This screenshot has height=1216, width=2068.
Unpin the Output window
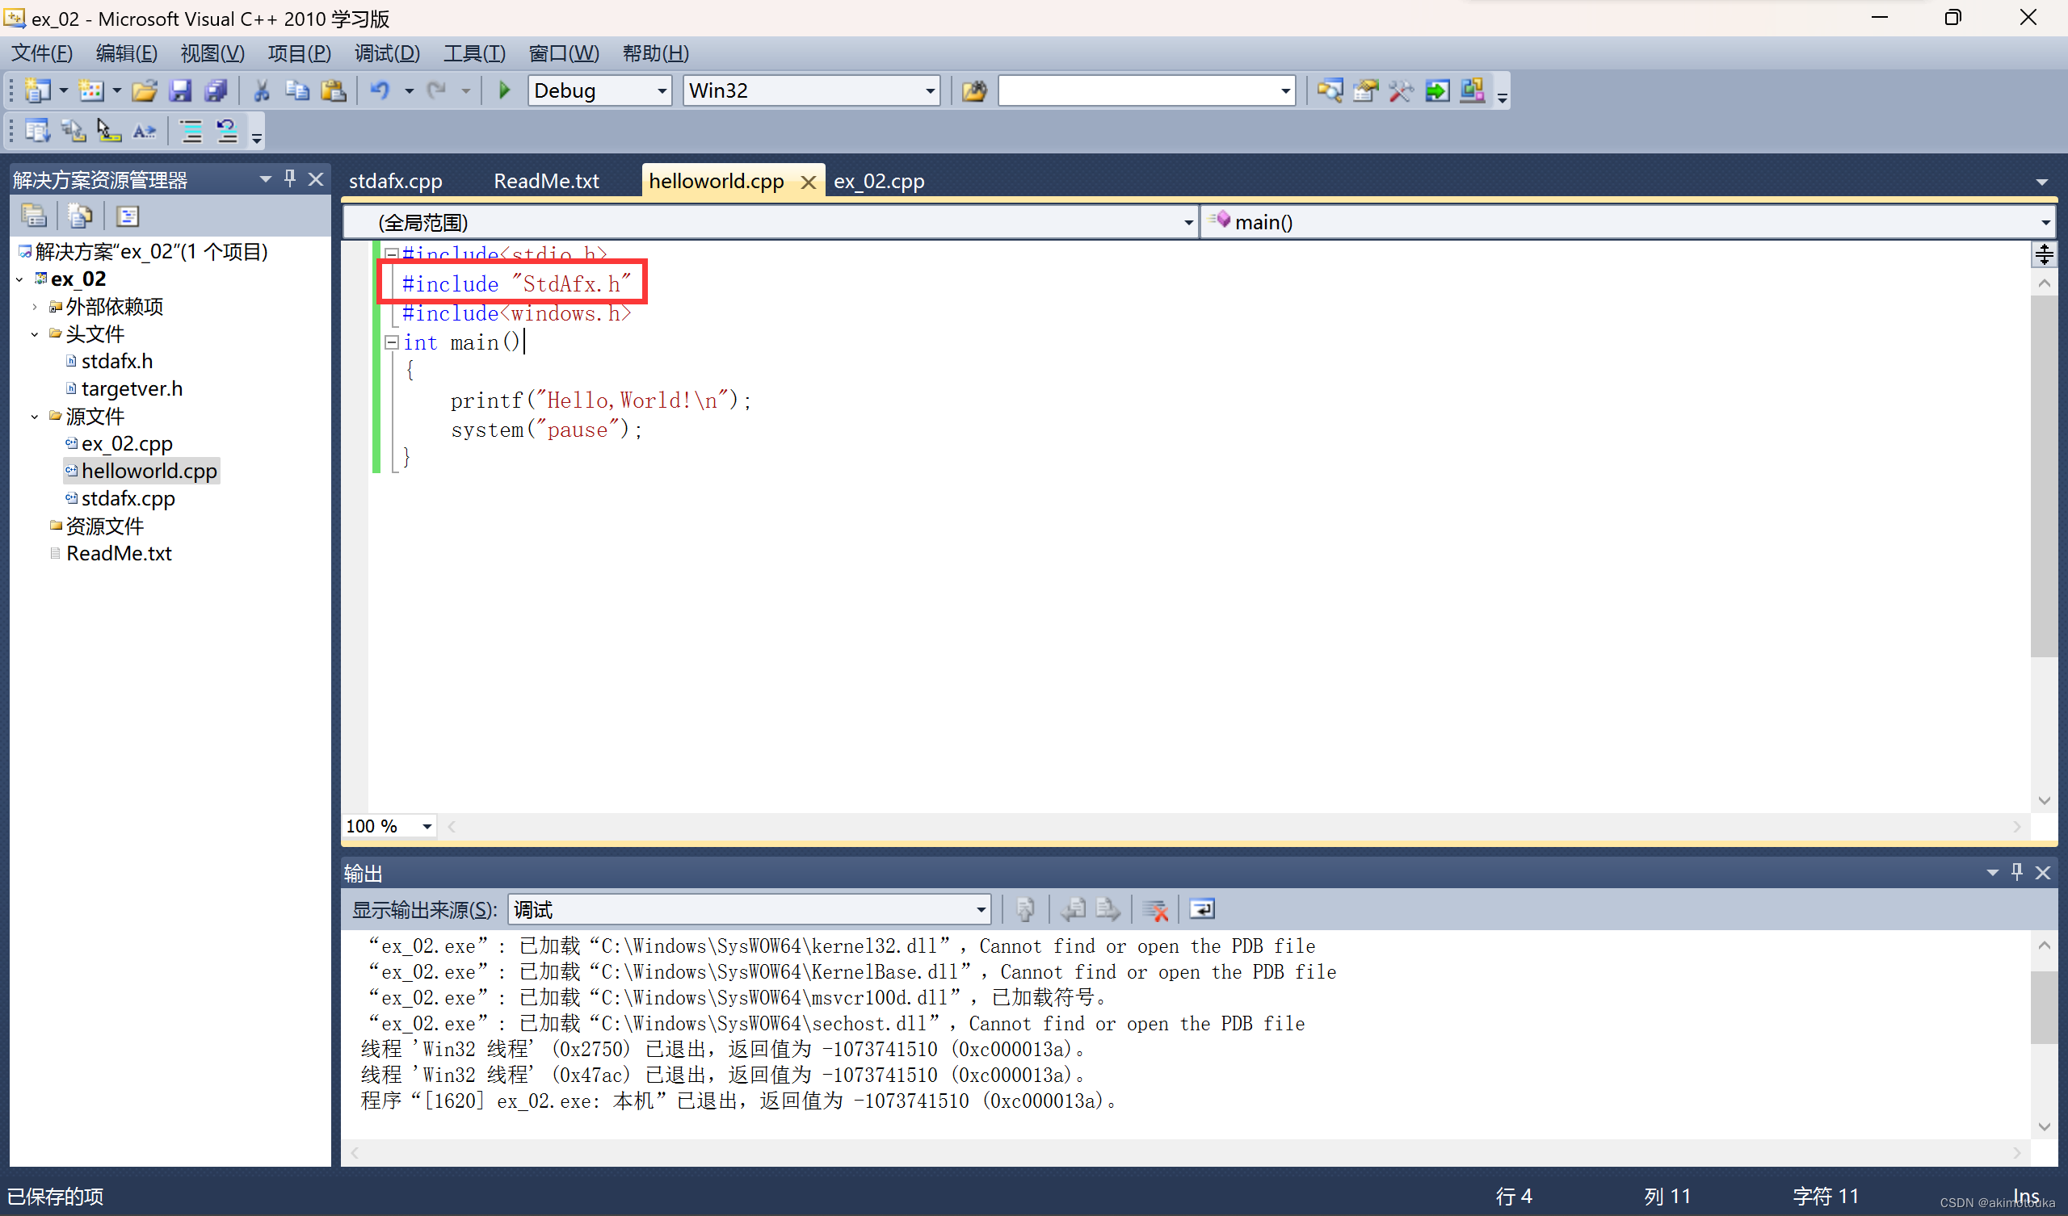[x=2017, y=872]
